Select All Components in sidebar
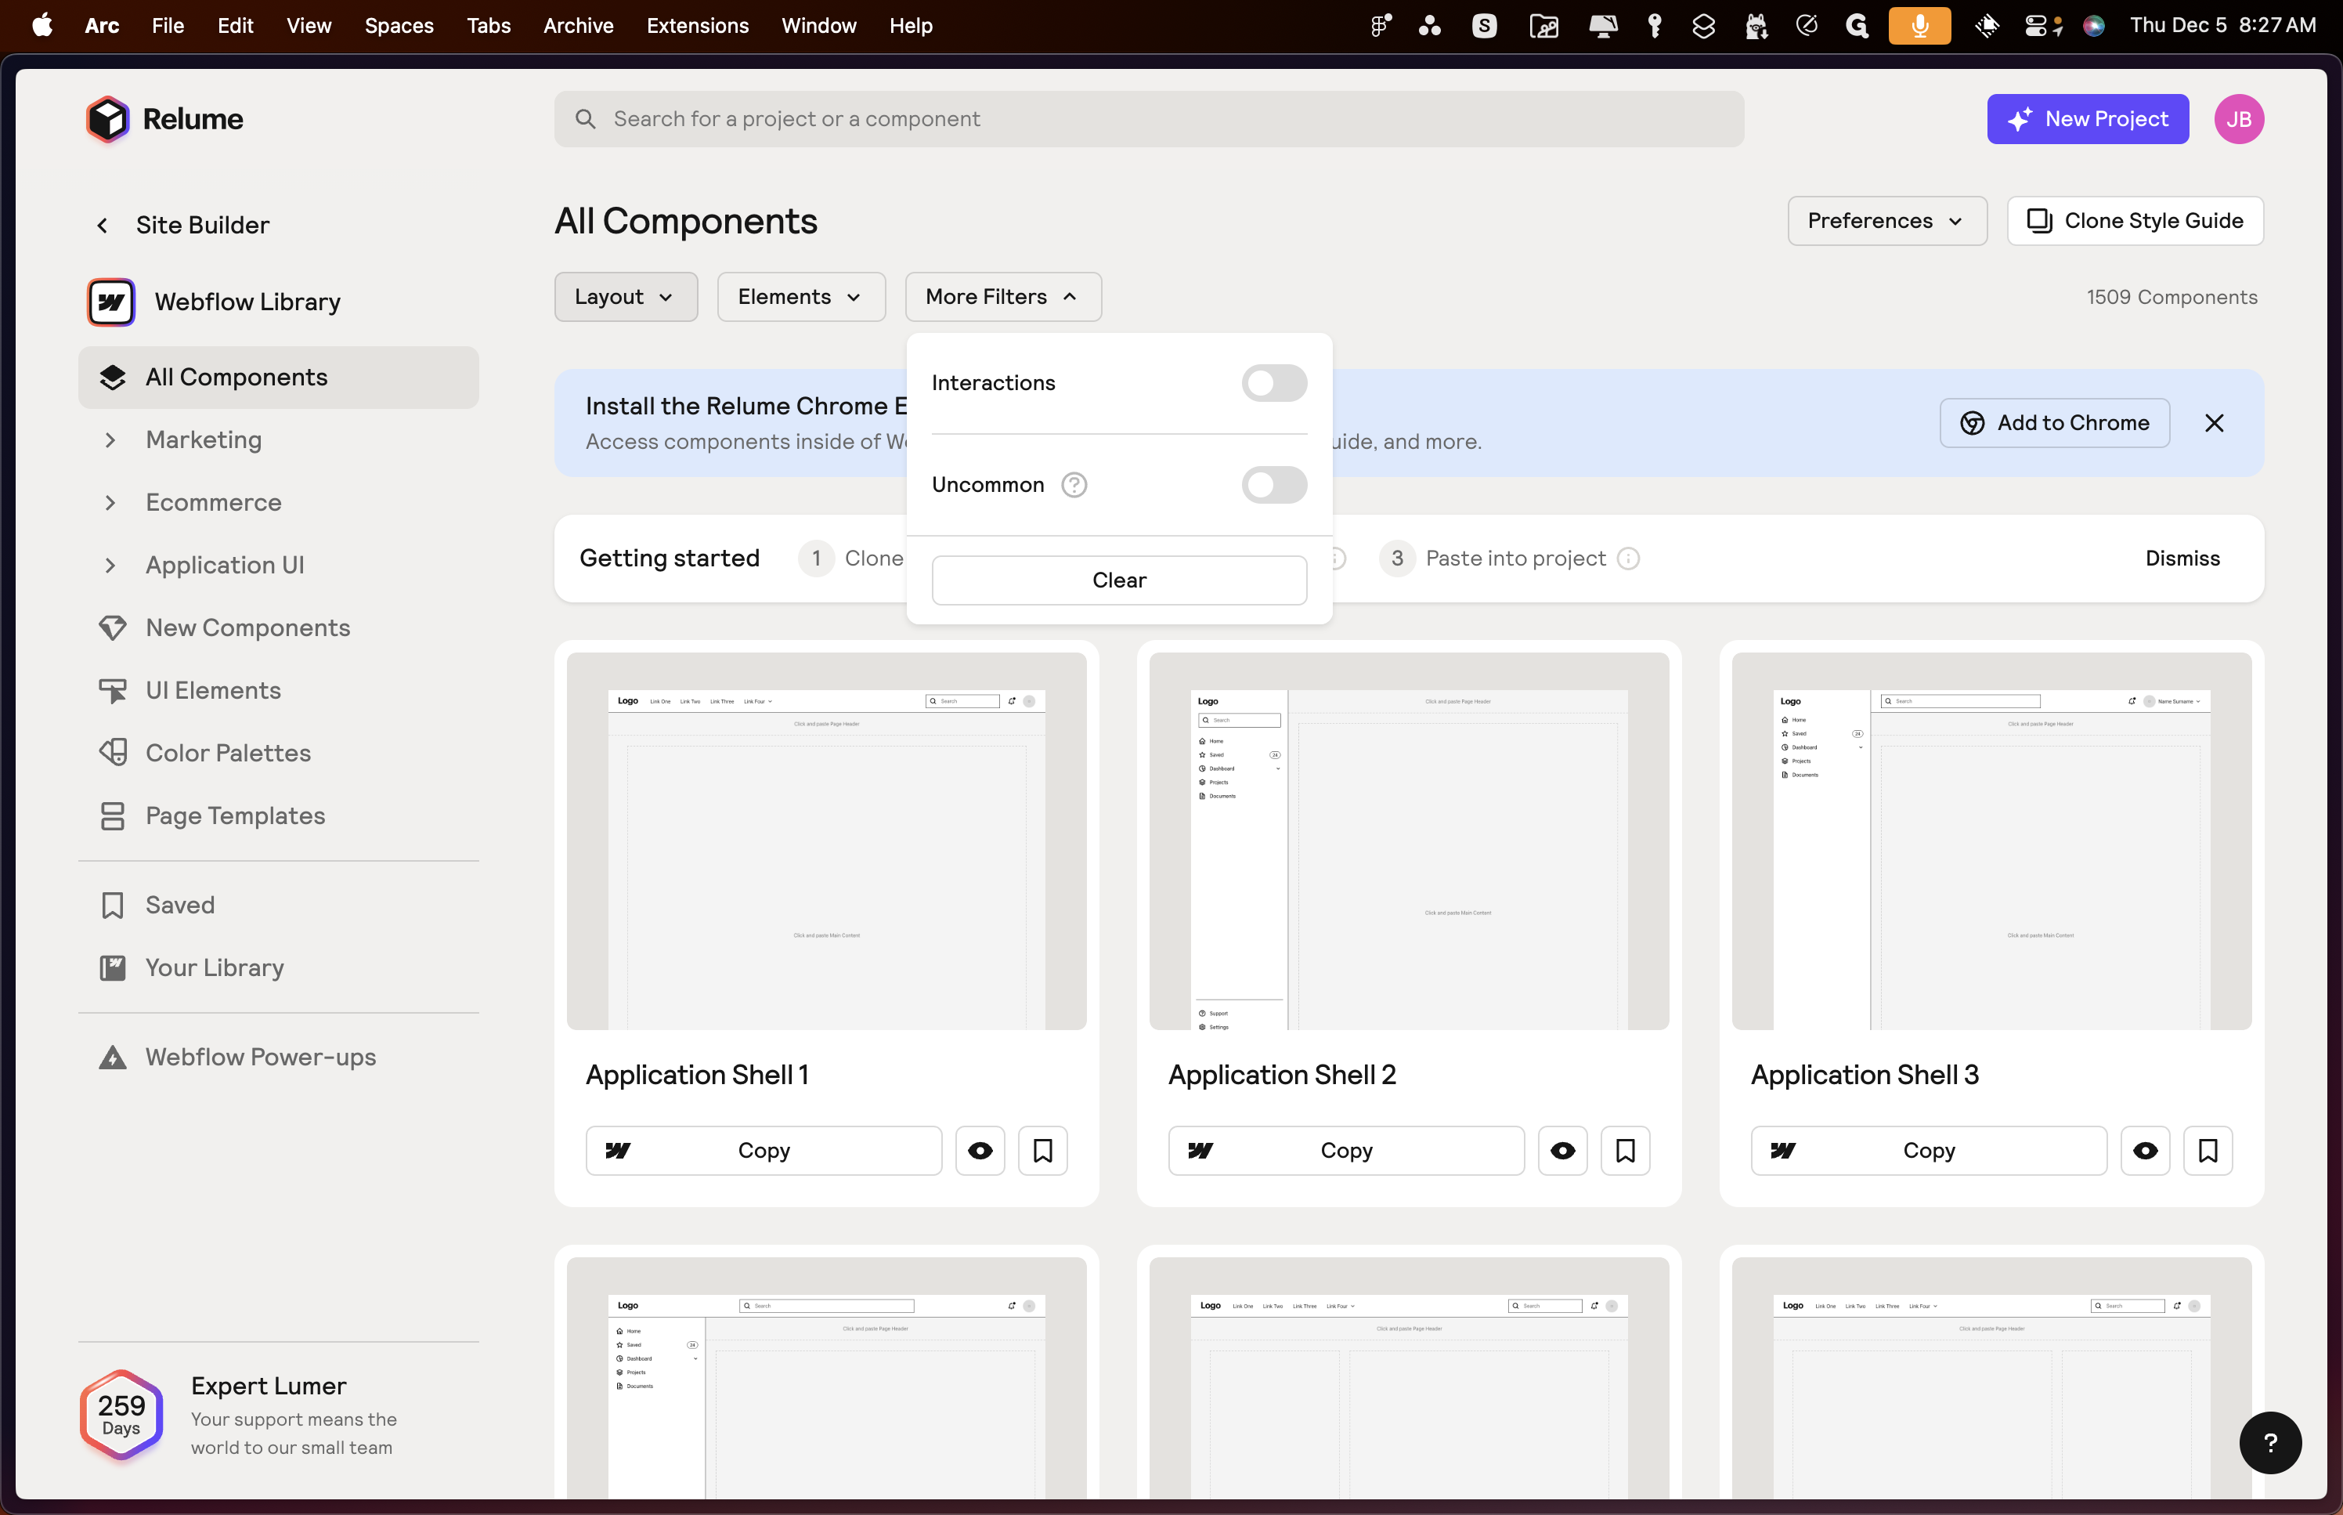This screenshot has width=2343, height=1515. tap(278, 378)
